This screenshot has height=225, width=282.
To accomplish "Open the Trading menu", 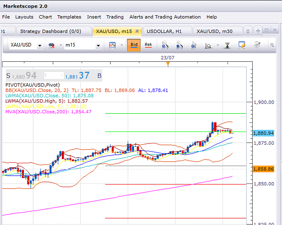I will click(115, 17).
